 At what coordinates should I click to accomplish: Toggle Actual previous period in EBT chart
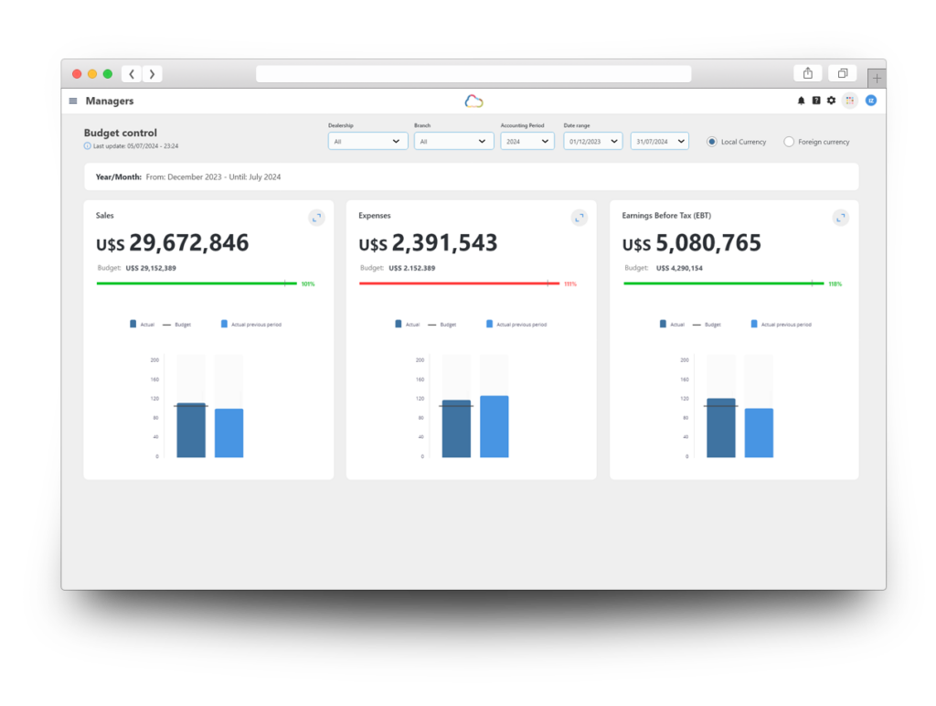tap(781, 325)
